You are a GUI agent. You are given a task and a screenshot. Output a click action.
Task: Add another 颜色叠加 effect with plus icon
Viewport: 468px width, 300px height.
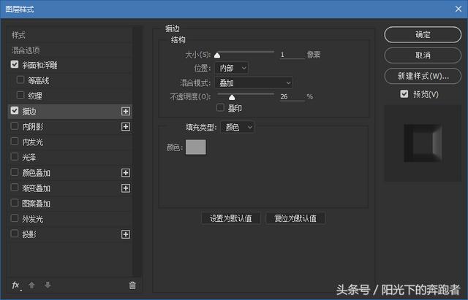(126, 173)
